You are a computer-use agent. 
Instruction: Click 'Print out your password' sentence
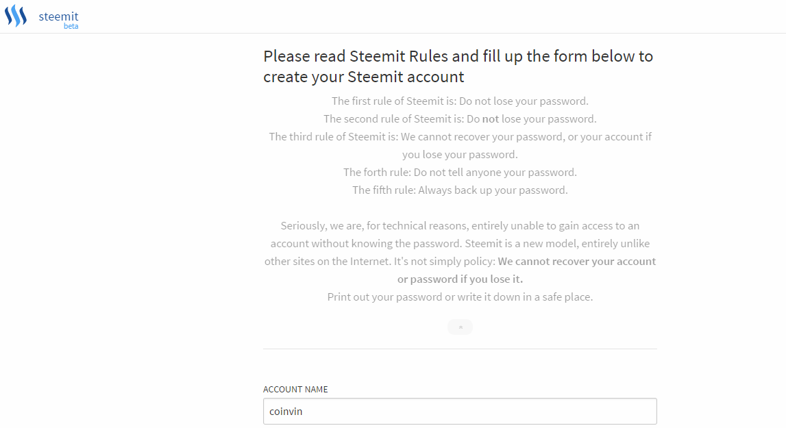(x=460, y=297)
